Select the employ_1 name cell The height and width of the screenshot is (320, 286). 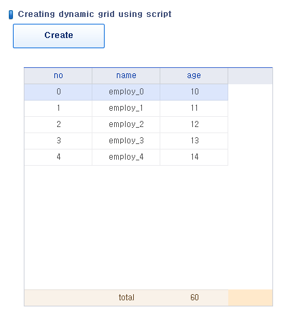(x=126, y=108)
